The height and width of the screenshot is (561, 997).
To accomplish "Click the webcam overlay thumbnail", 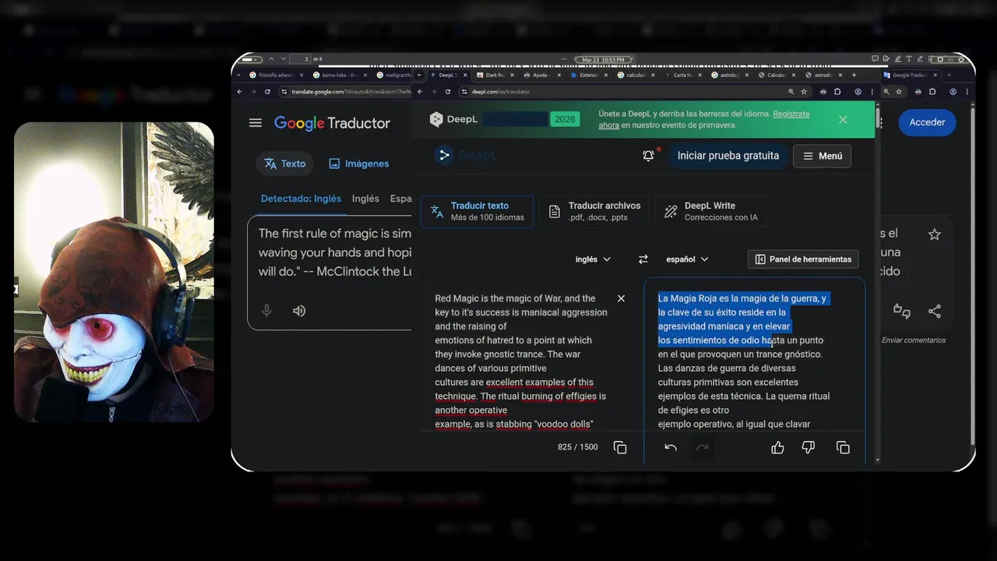I will (x=114, y=272).
